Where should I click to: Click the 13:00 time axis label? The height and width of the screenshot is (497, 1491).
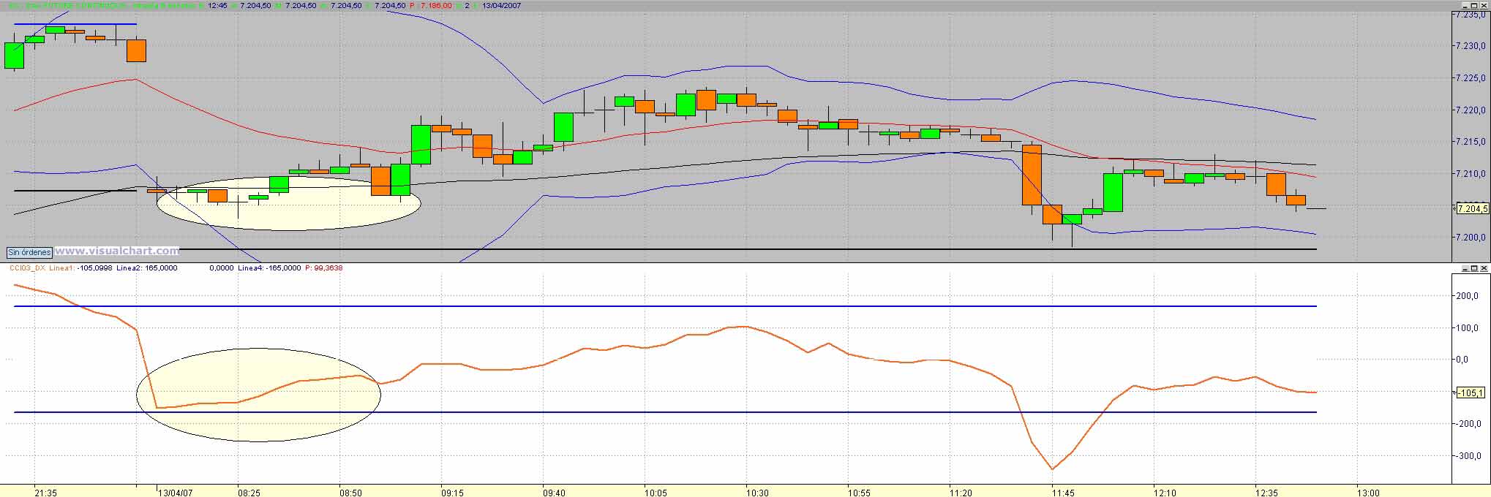[x=1368, y=493]
